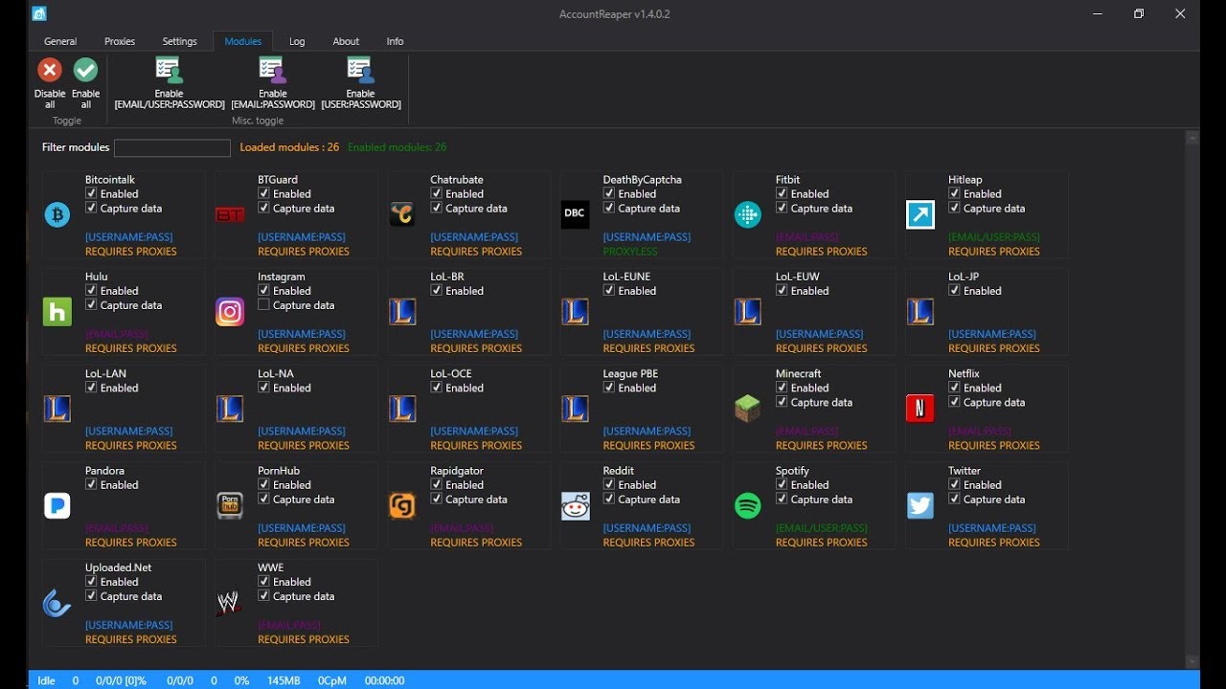Screen dimensions: 1226x689
Task: Click the Pandora module icon
Action: pos(57,505)
